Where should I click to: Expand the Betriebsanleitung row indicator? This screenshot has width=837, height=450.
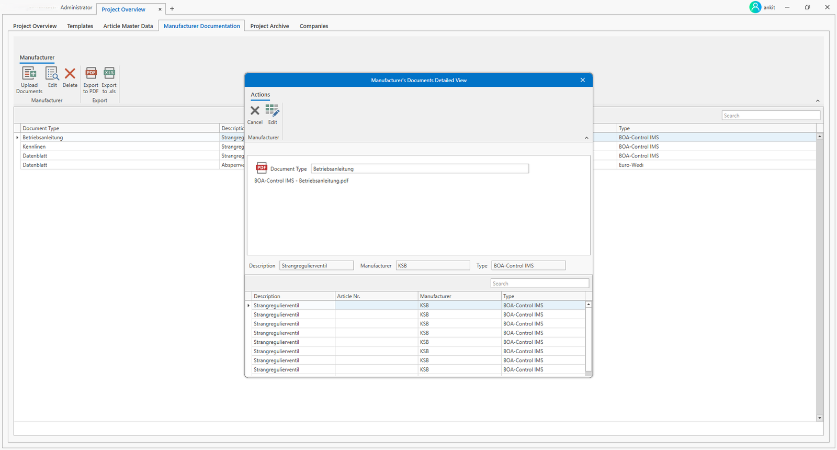(x=17, y=138)
